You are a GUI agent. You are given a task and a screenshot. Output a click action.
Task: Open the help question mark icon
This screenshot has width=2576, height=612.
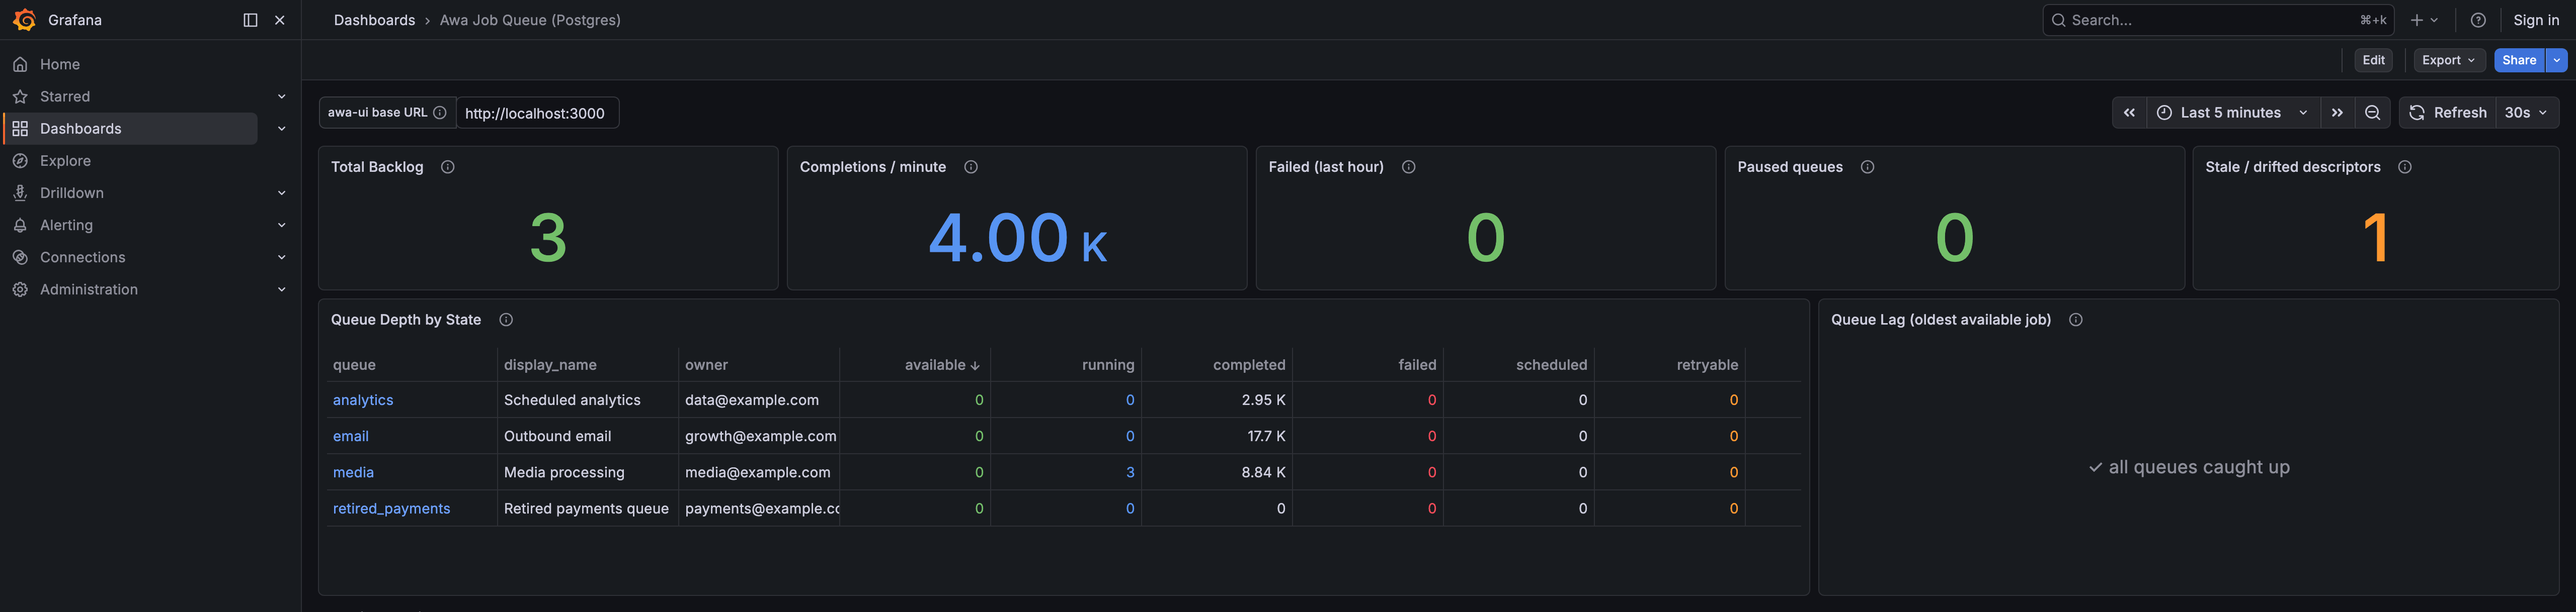2478,20
